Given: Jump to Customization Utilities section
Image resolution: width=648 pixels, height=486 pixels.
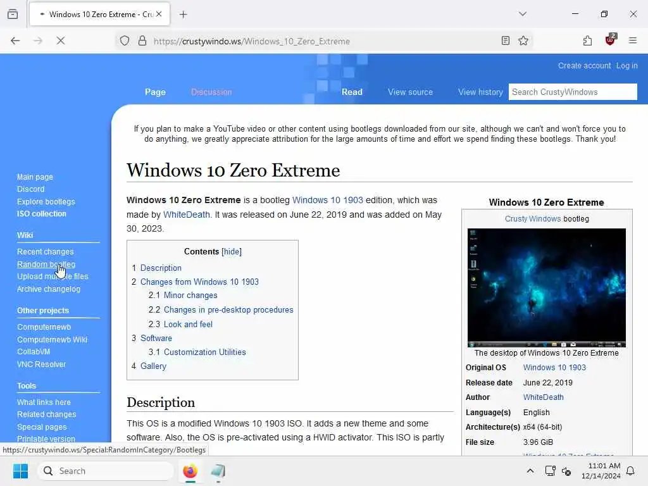Looking at the screenshot, I should point(205,352).
